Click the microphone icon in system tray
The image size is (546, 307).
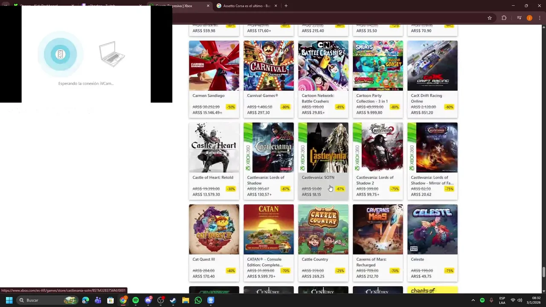pyautogui.click(x=491, y=300)
